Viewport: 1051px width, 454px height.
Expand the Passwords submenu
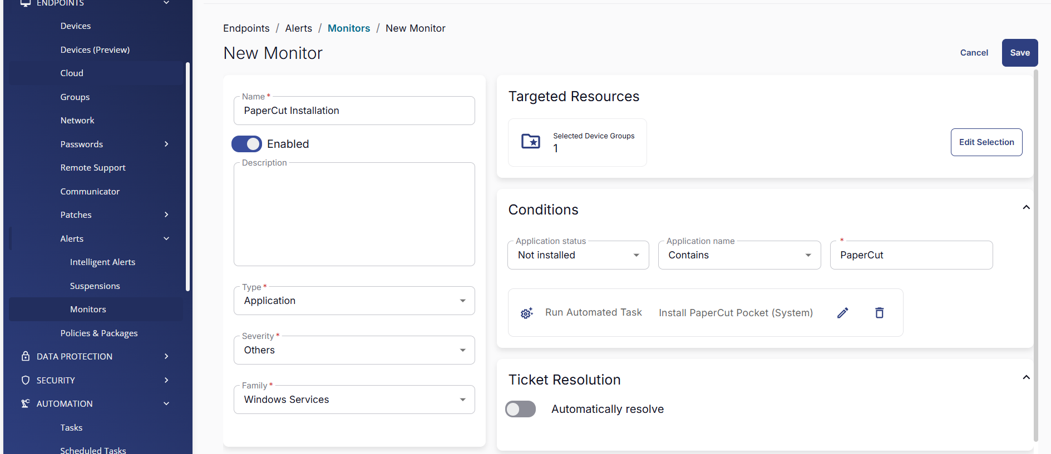pyautogui.click(x=166, y=144)
